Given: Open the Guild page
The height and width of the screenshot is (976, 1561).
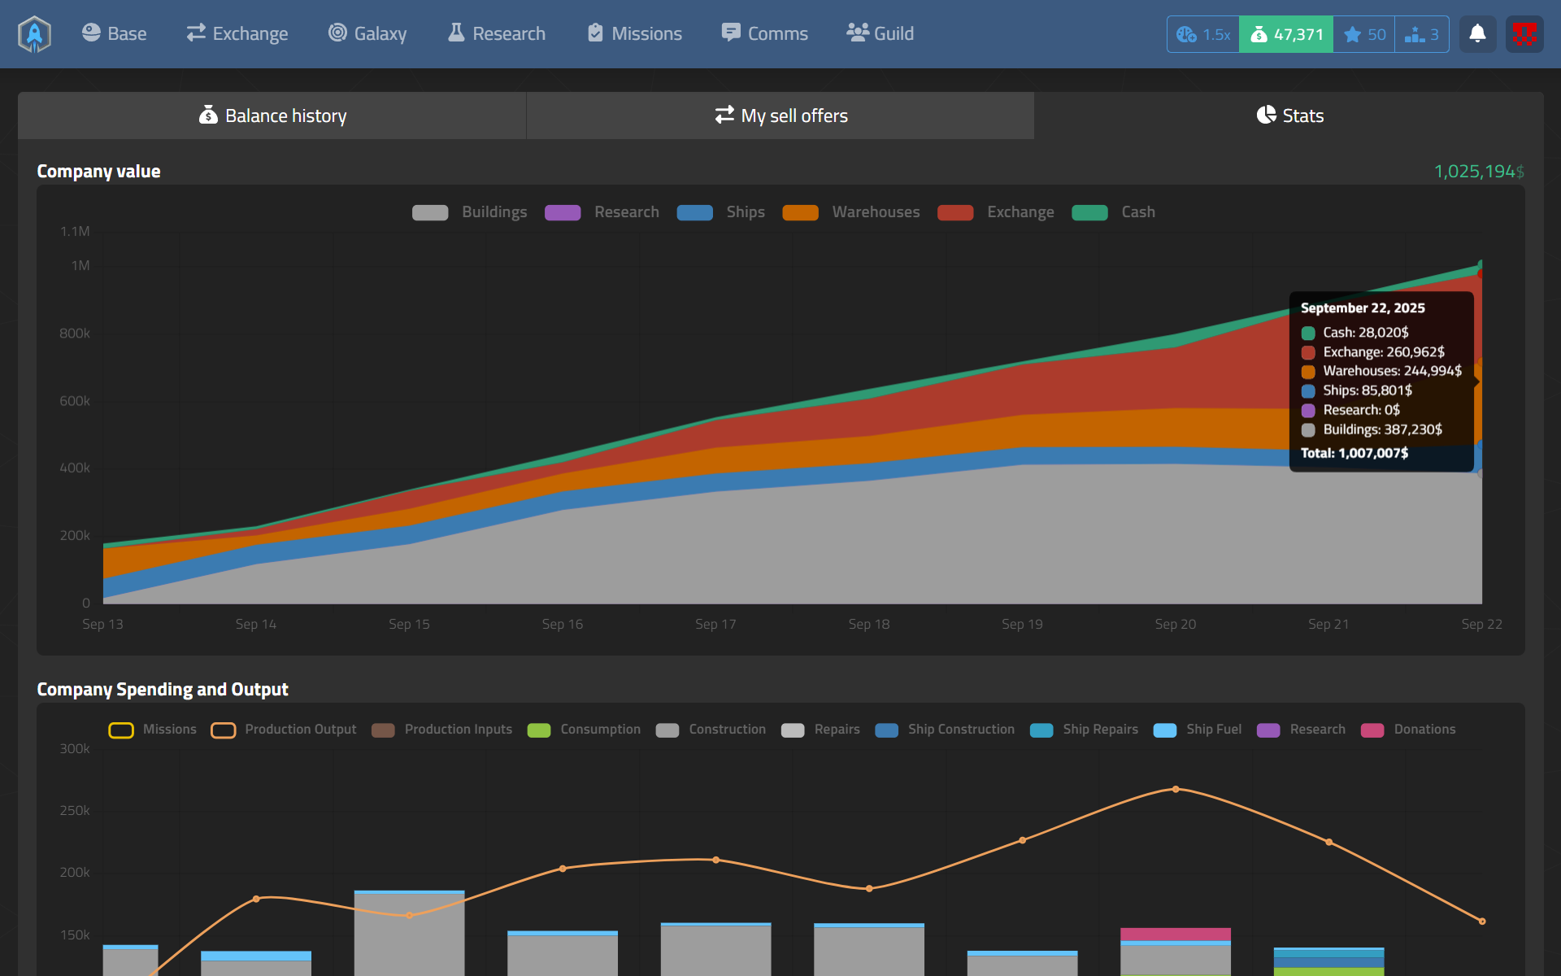Looking at the screenshot, I should [881, 34].
